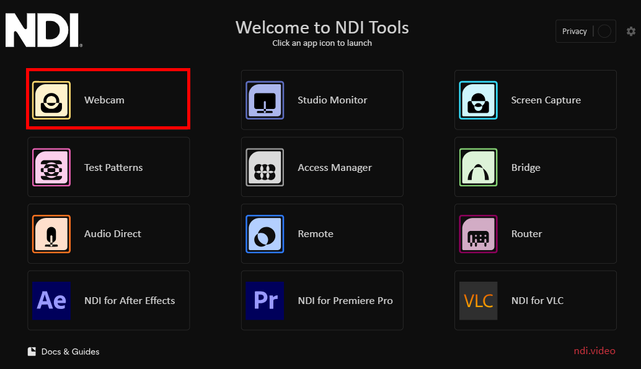The image size is (641, 369).
Task: Launch Audio Direct microphone icon
Action: tap(51, 234)
